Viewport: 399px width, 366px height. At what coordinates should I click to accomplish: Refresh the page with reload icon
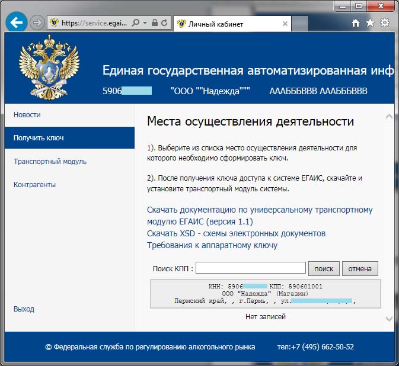coord(164,23)
